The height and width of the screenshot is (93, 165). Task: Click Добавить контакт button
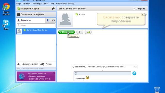pos(28,64)
